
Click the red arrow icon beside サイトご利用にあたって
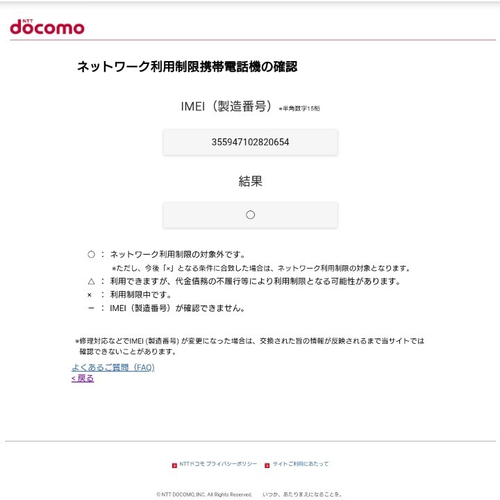click(267, 465)
